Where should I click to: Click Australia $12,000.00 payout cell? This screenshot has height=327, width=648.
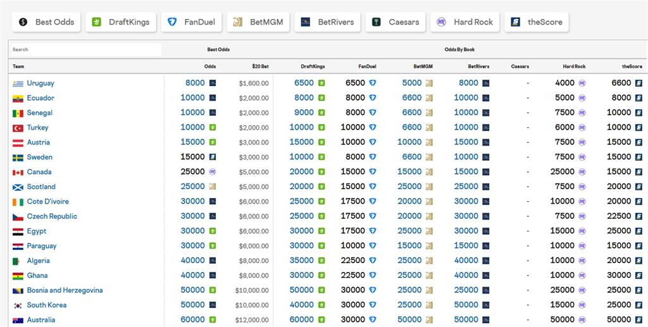click(252, 321)
